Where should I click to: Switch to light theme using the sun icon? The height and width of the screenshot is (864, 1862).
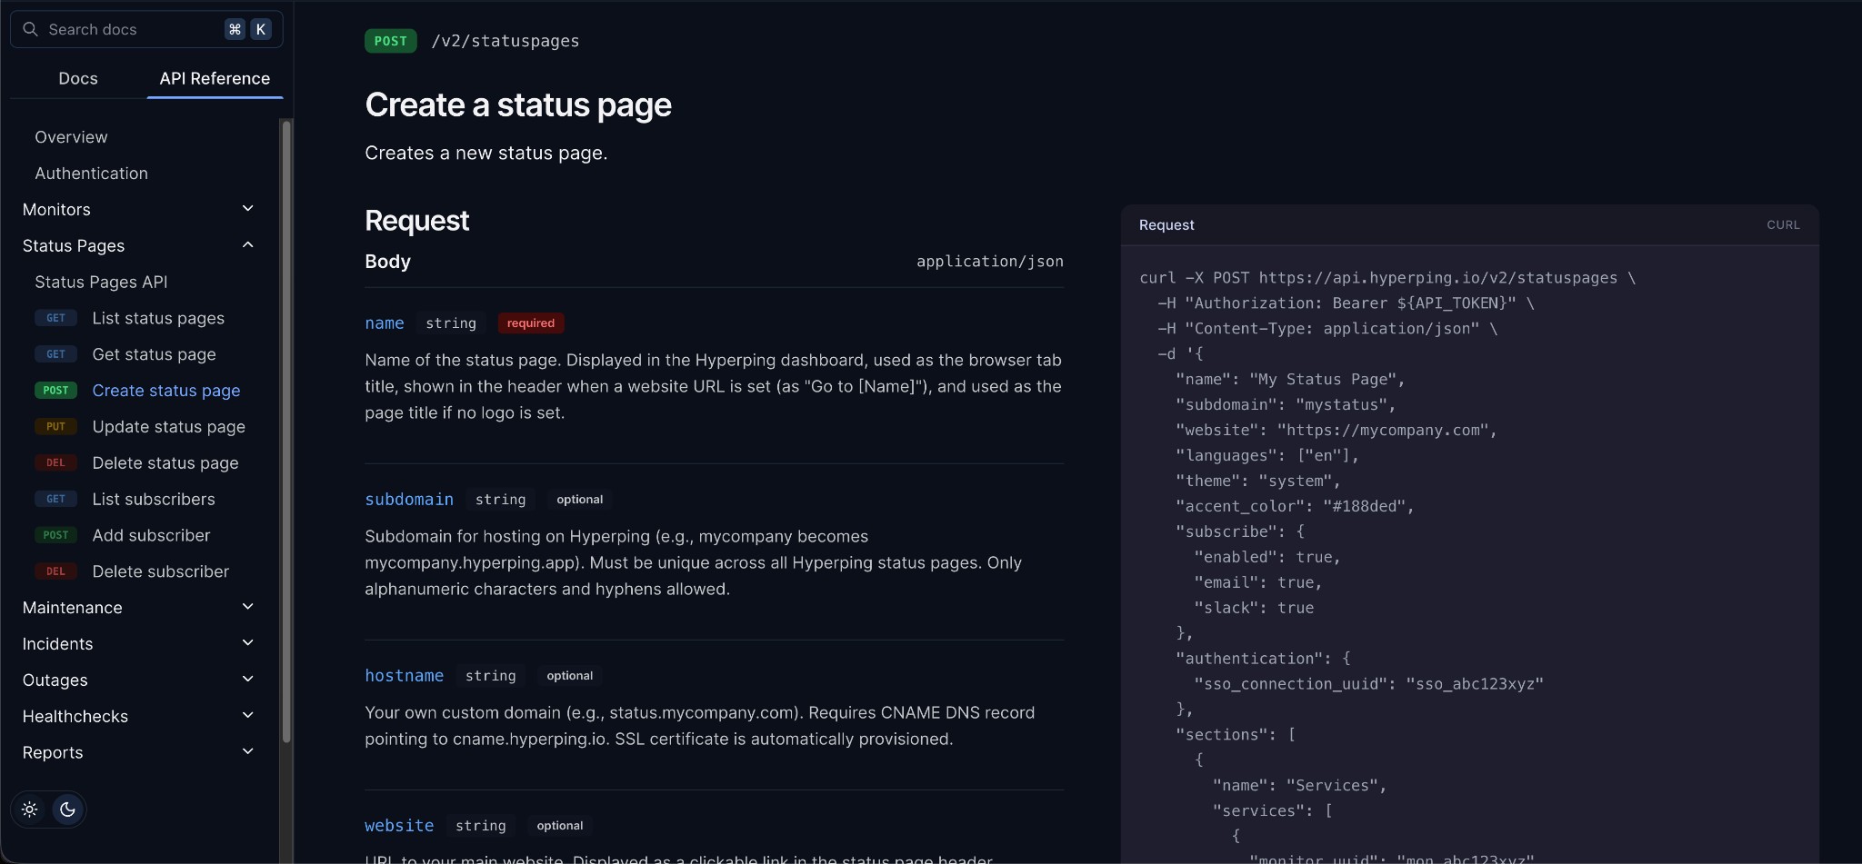point(29,809)
